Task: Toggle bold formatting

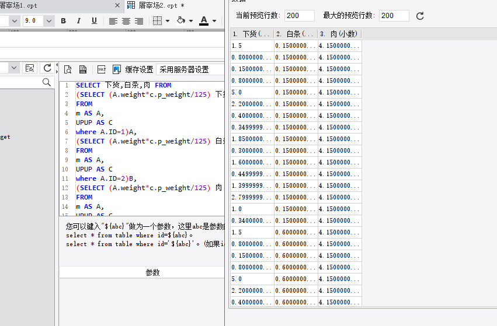Action: 64,21
